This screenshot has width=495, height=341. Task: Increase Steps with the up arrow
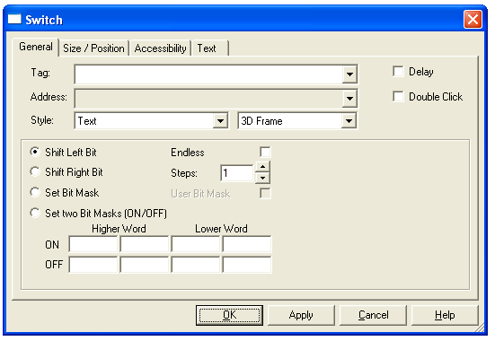[x=262, y=167]
